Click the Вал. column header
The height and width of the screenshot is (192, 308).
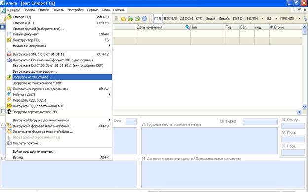247,27
